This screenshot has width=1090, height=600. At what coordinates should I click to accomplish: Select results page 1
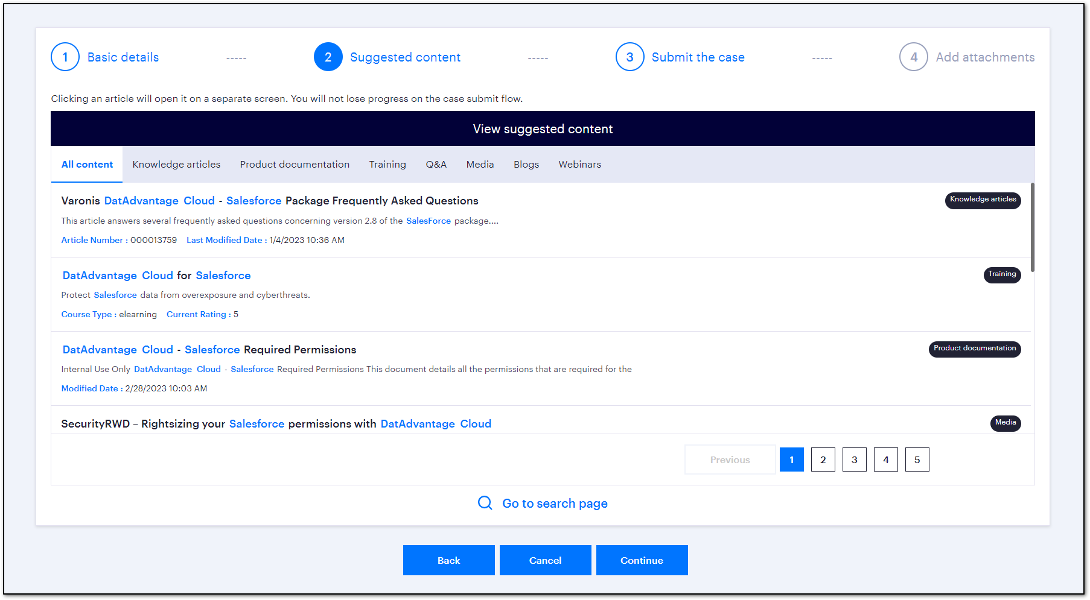click(792, 459)
